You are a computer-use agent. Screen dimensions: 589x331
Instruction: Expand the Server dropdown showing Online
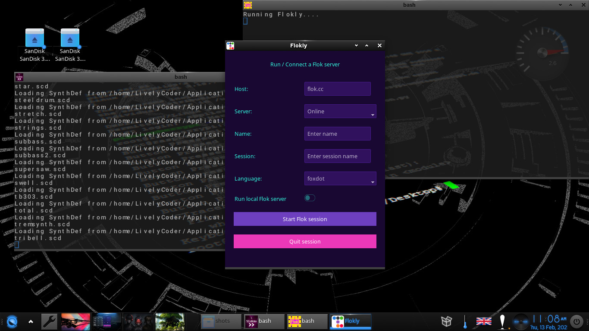pos(340,111)
